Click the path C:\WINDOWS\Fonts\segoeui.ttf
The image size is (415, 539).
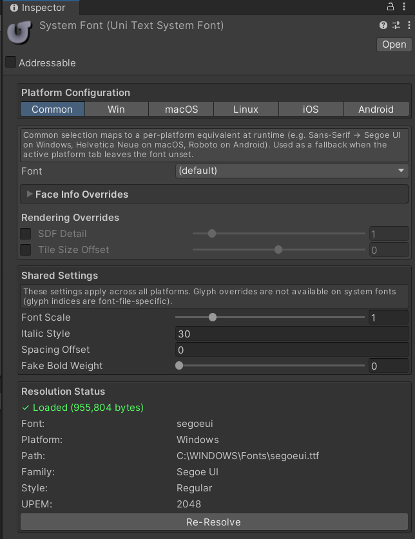247,456
